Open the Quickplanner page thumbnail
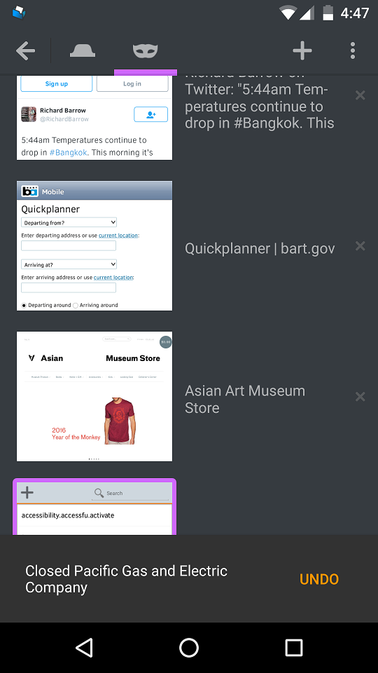 tap(94, 246)
